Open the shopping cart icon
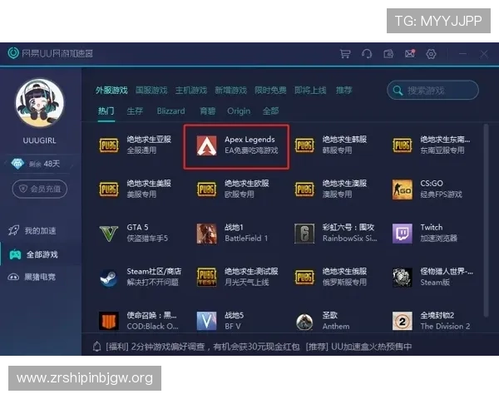The width and height of the screenshot is (499, 399). (x=345, y=54)
